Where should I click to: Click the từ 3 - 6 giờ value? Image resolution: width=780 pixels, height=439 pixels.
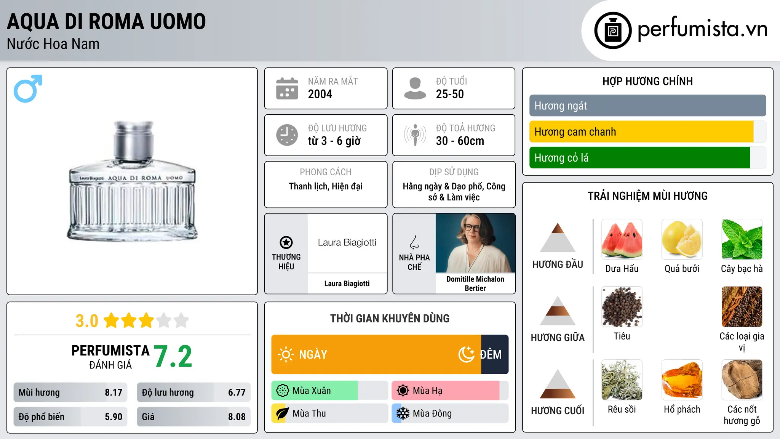click(x=334, y=141)
